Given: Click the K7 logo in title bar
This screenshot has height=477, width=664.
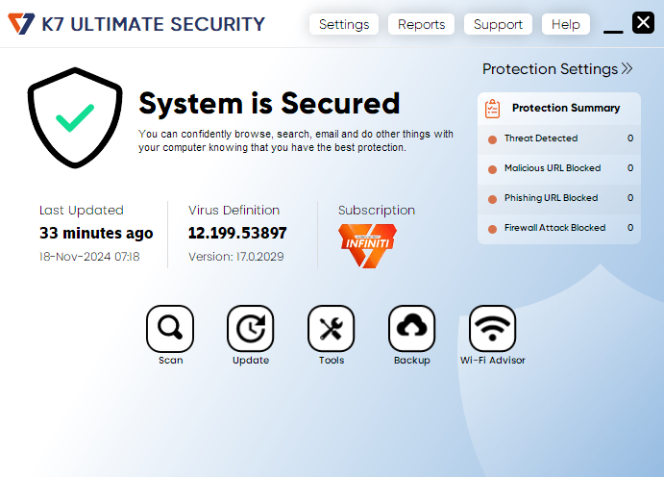Looking at the screenshot, I should click(20, 24).
